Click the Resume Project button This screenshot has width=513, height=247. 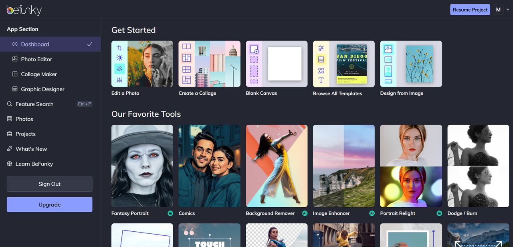(470, 10)
